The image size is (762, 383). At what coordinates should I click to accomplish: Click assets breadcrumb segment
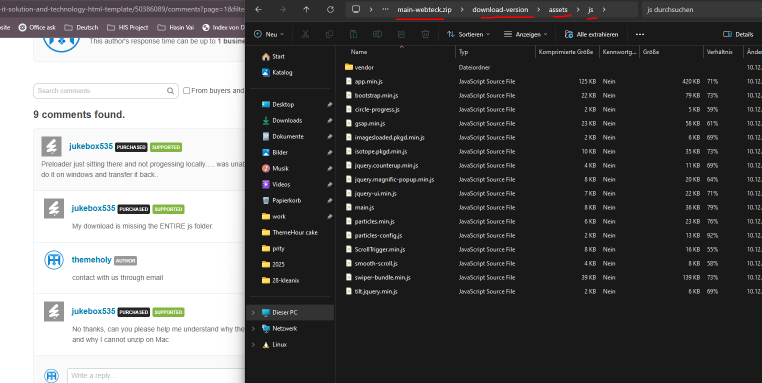tap(558, 9)
